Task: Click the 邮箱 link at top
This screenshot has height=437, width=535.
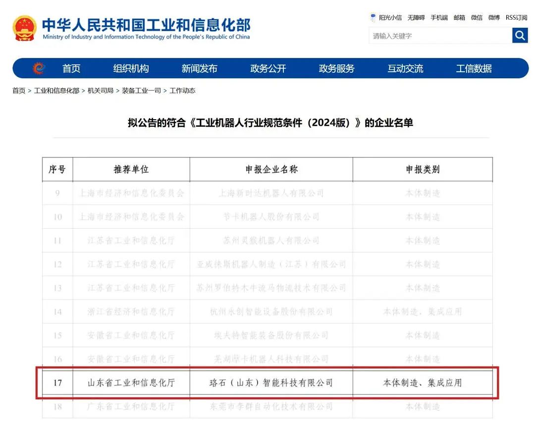Action: pos(459,18)
